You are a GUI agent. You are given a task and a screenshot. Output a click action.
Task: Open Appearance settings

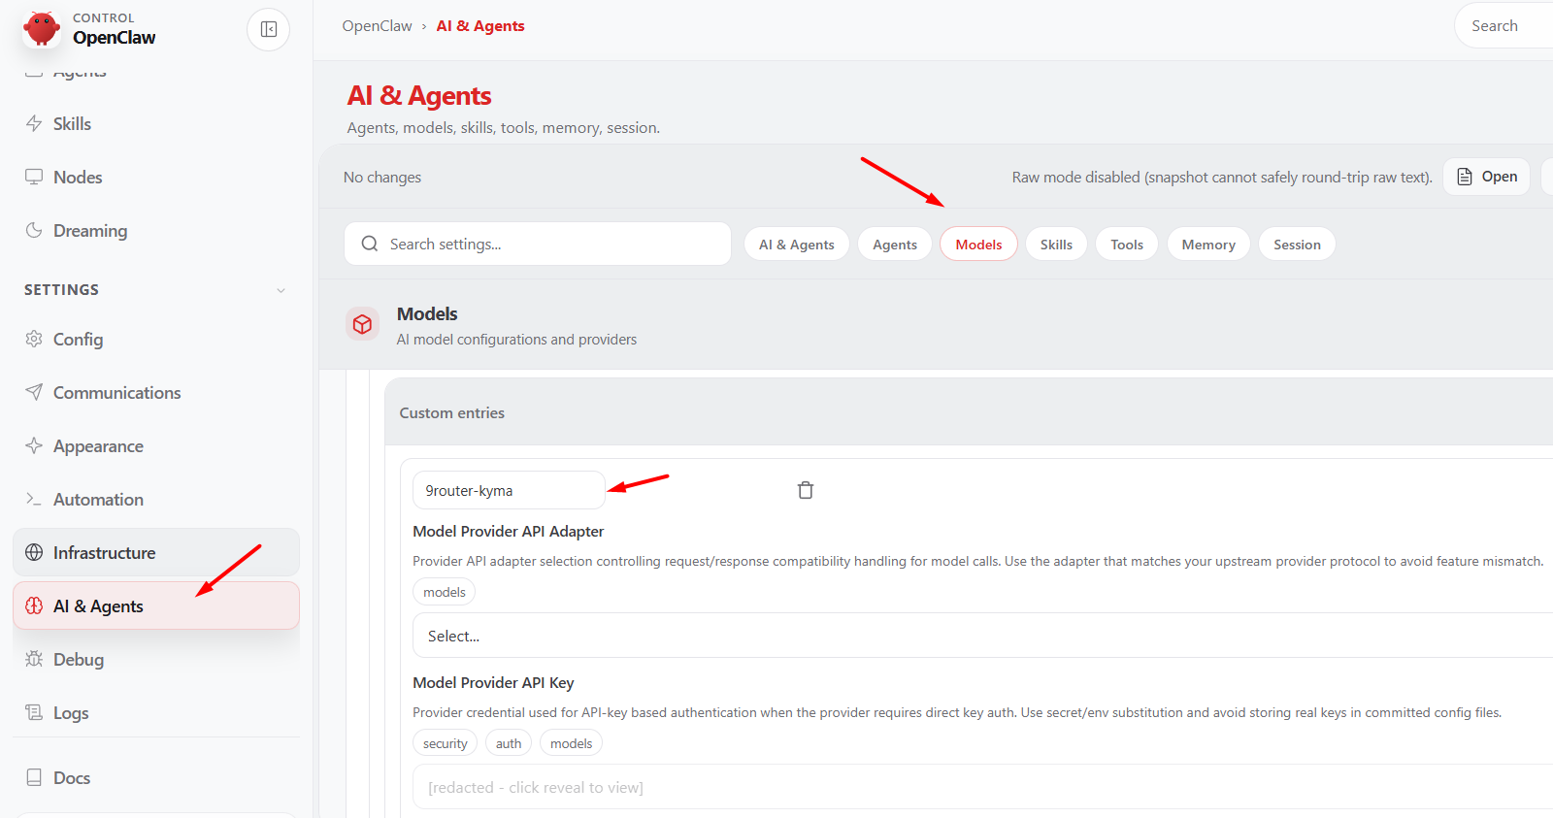click(156, 445)
